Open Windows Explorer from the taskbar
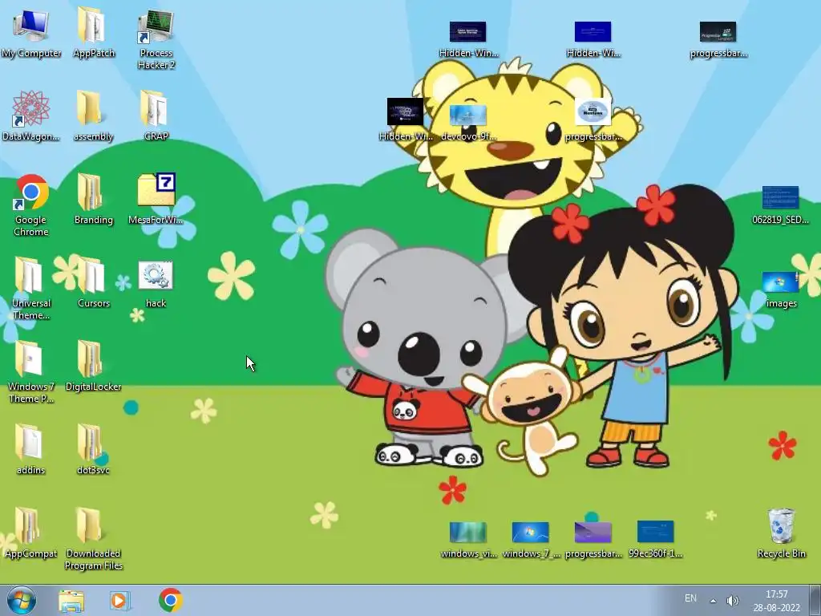821x616 pixels. coord(71,601)
